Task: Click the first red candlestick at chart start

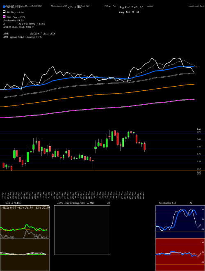Action: [x=3, y=165]
